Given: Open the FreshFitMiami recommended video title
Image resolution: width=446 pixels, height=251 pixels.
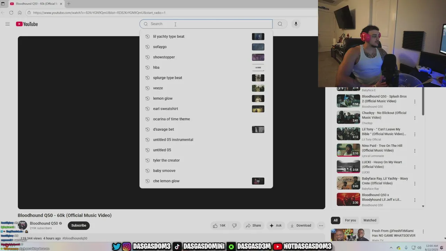Looking at the screenshot, I should coord(394,233).
